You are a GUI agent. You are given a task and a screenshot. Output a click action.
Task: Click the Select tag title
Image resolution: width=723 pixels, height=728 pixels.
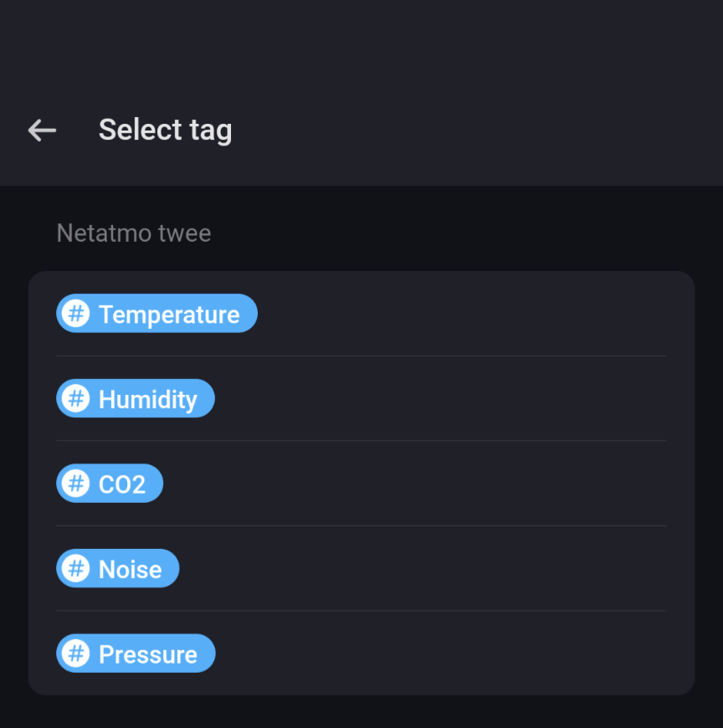tap(166, 130)
